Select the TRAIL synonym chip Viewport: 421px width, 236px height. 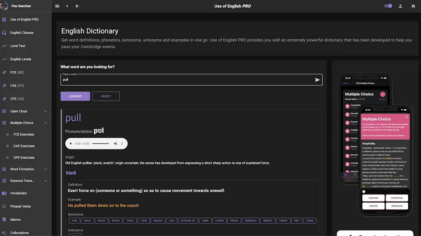(130, 221)
